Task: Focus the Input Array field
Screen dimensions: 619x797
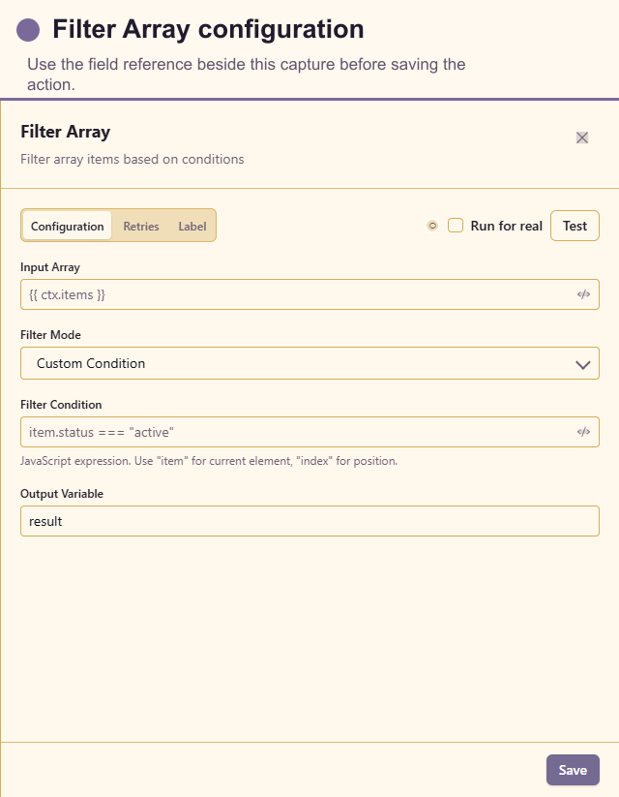Action: 309,294
